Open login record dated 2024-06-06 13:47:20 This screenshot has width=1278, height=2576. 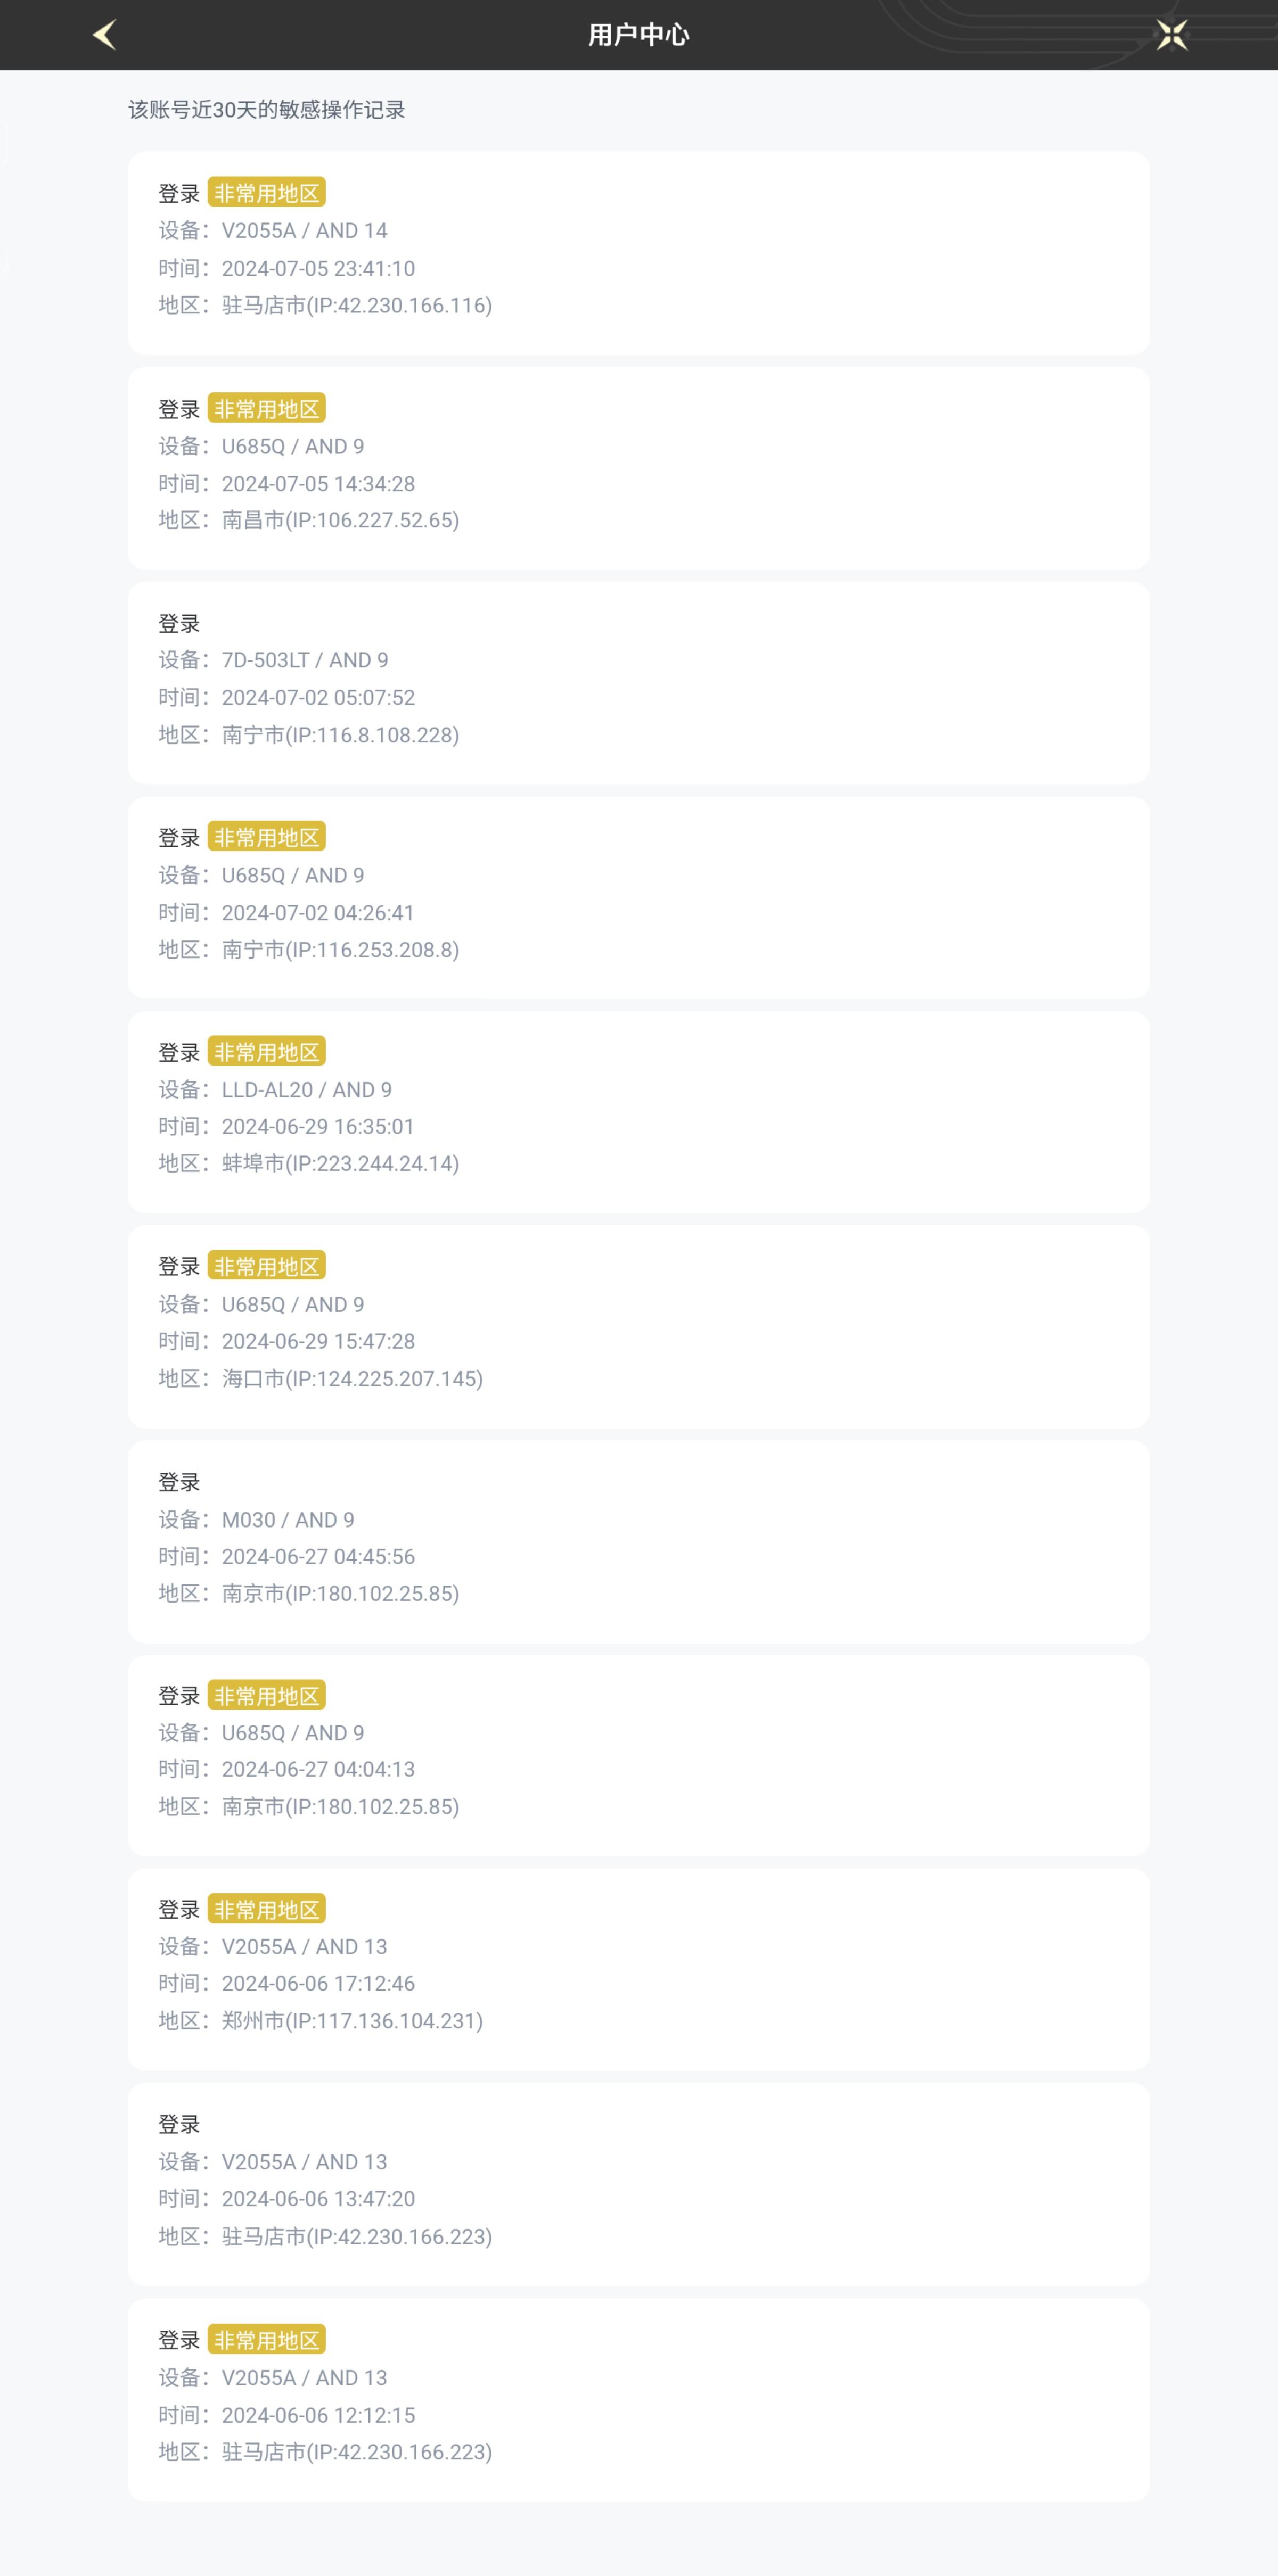tap(638, 2185)
